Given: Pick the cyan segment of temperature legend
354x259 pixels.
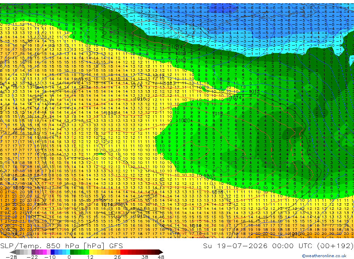Looking at the screenshot, I should (68, 252).
